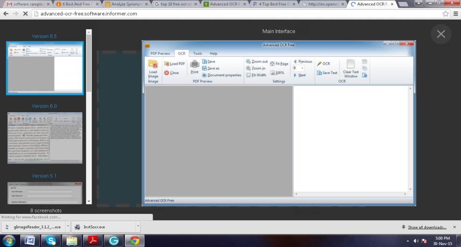
Task: Select Fit Width option
Action: (x=256, y=75)
